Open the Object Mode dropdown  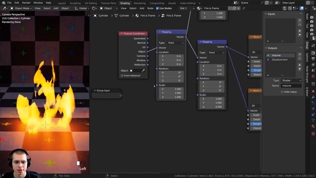tap(21, 8)
